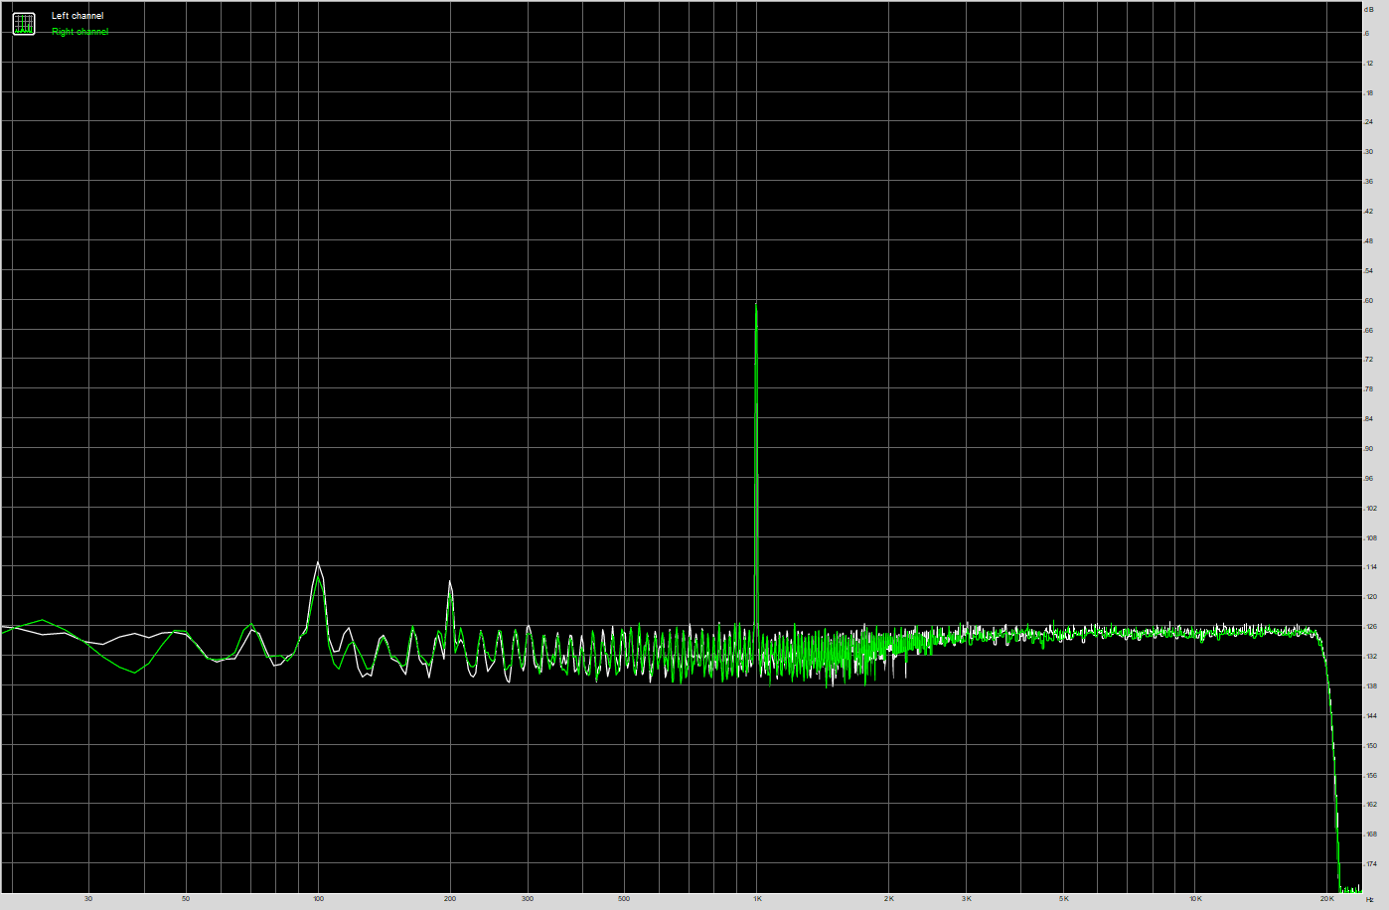Click the spectrum graph icon in legend
This screenshot has height=910, width=1389.
[23, 24]
